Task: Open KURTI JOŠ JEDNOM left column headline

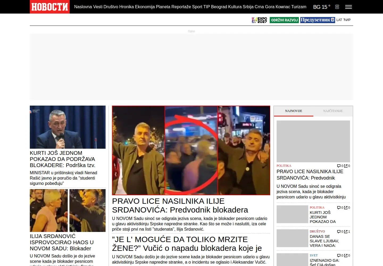Action: 63,159
